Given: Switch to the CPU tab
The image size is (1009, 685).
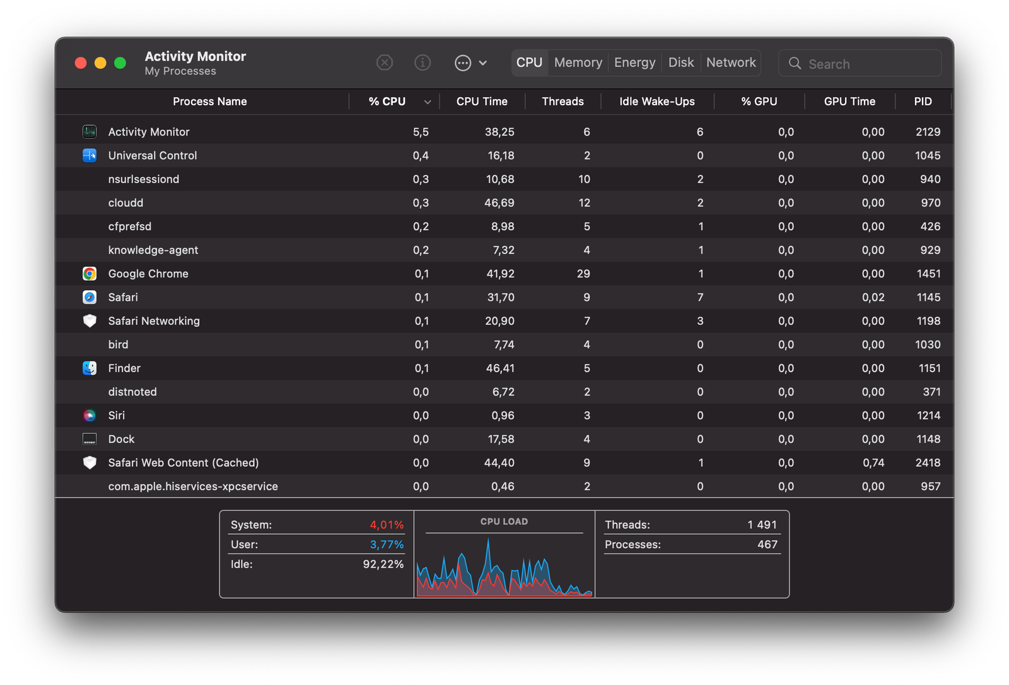Looking at the screenshot, I should pyautogui.click(x=529, y=62).
